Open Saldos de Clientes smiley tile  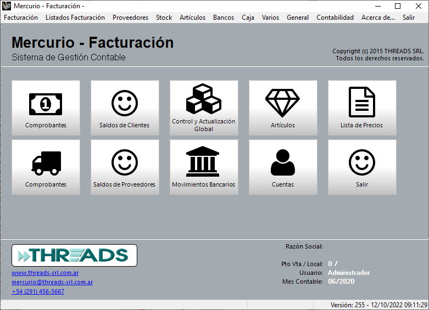125,108
